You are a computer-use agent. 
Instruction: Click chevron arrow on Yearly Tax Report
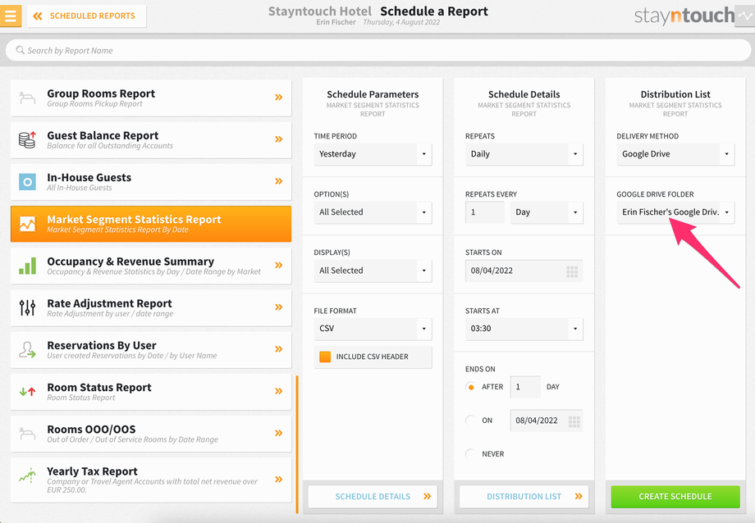pyautogui.click(x=278, y=480)
